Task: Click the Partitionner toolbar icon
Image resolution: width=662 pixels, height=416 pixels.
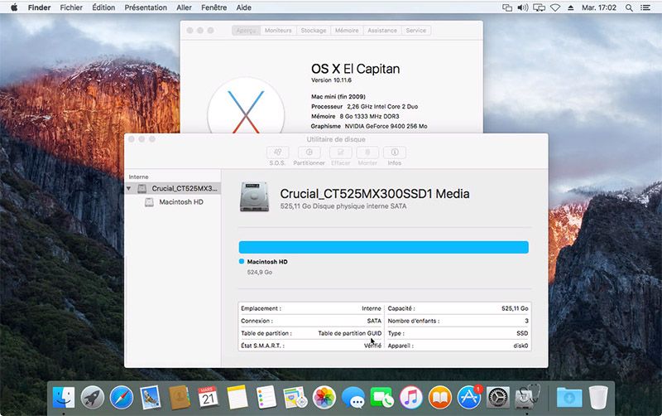Action: coord(309,153)
